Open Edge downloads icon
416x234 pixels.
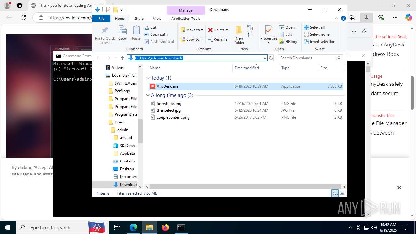coord(367,18)
